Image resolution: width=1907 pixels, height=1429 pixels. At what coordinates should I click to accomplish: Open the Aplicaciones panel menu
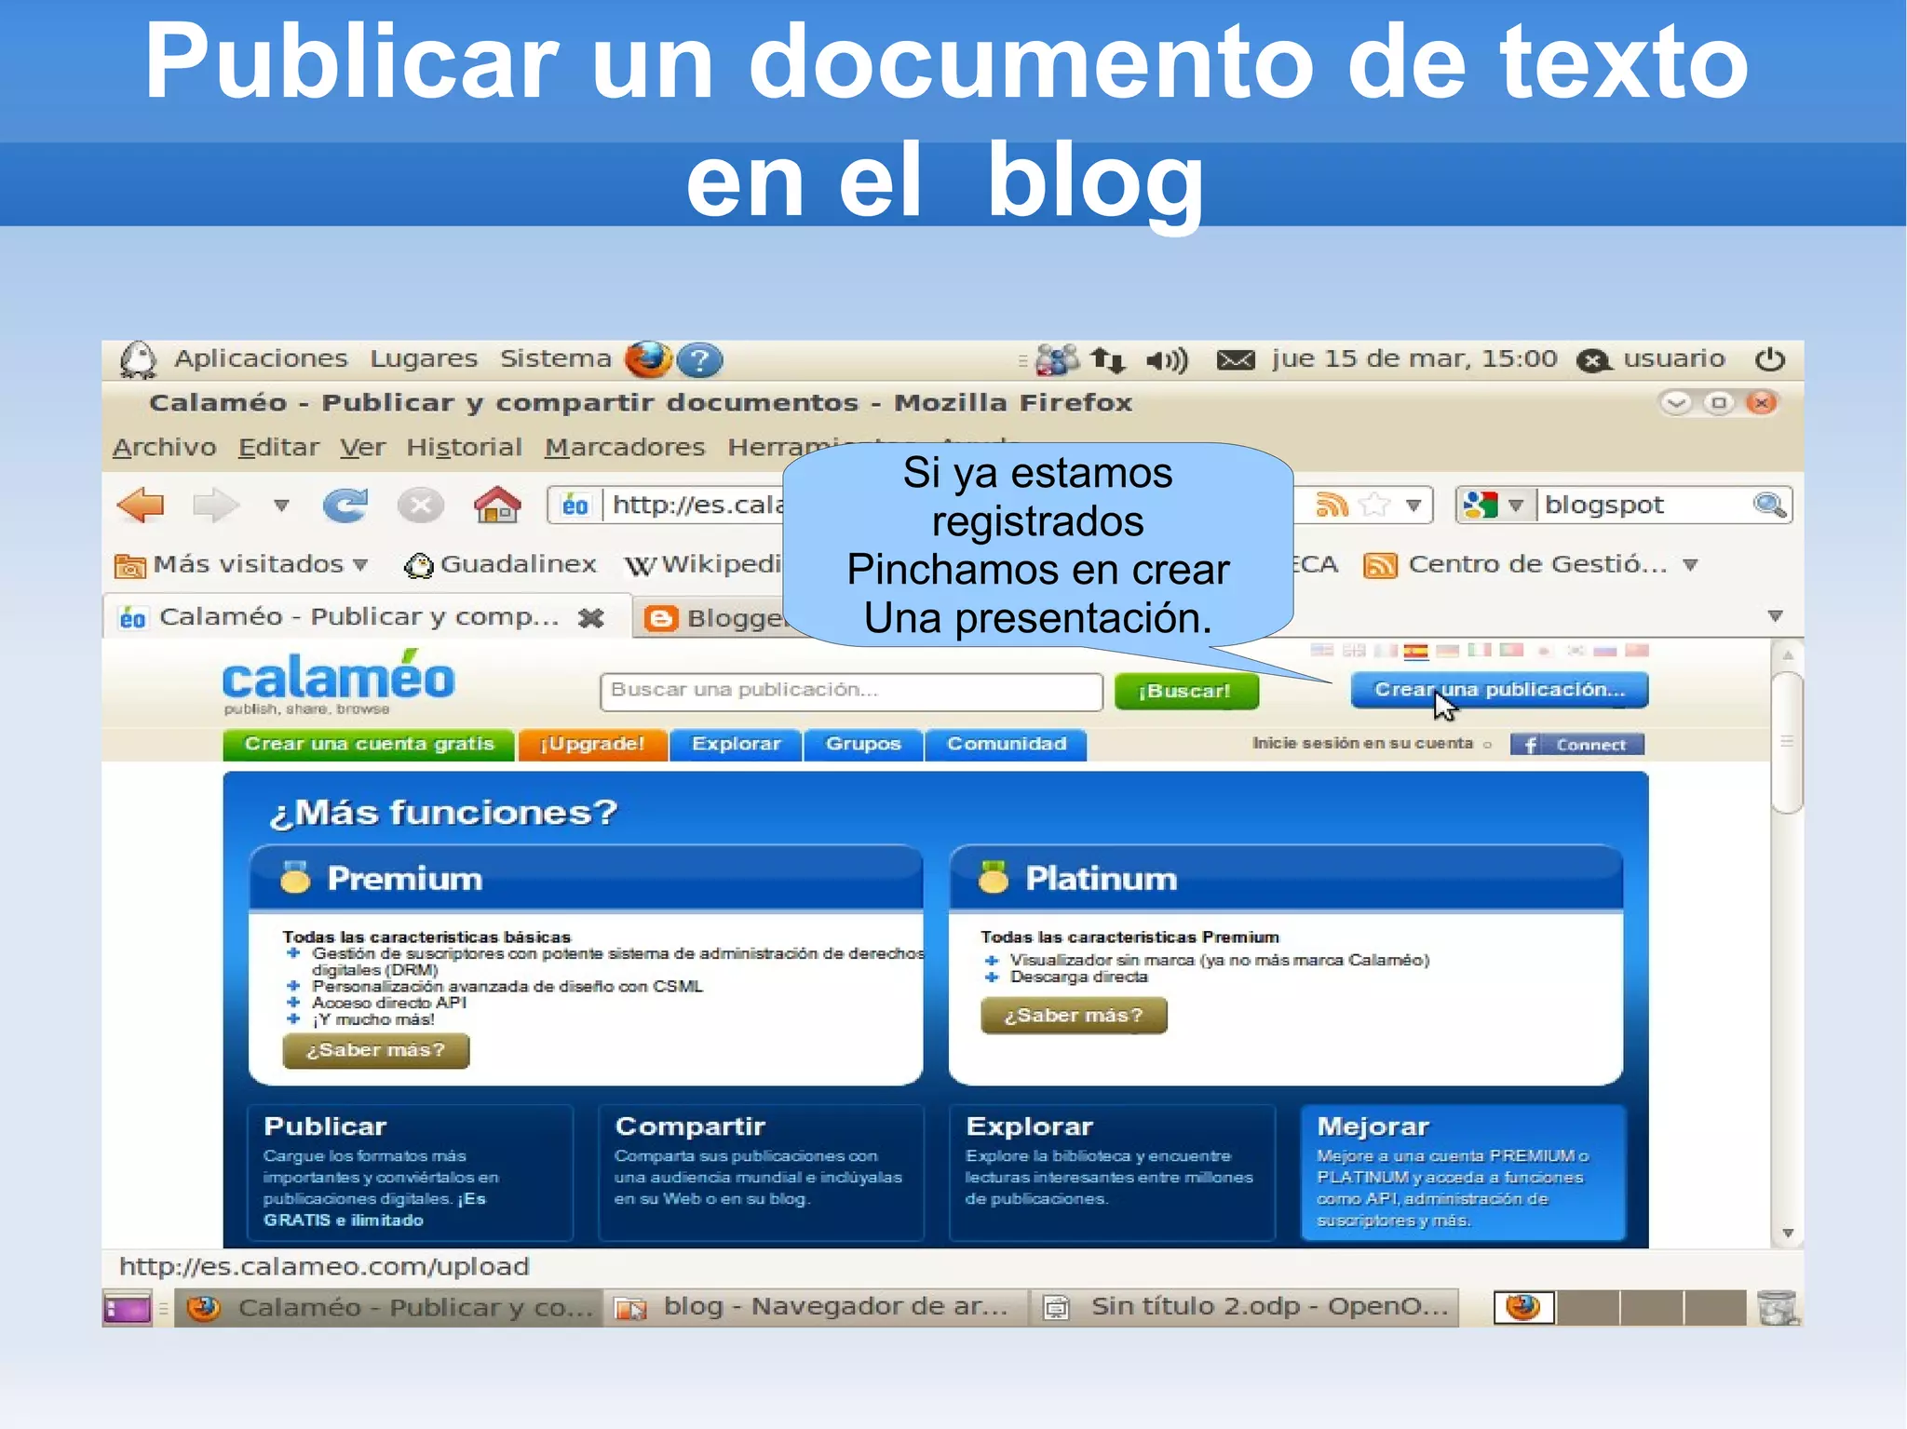[x=261, y=359]
